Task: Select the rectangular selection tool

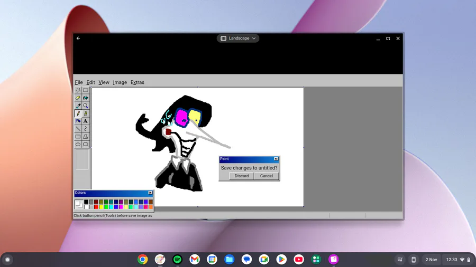Action: point(86,90)
